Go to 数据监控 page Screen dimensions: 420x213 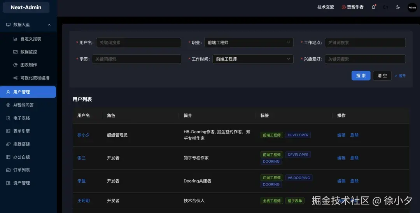pyautogui.click(x=28, y=52)
